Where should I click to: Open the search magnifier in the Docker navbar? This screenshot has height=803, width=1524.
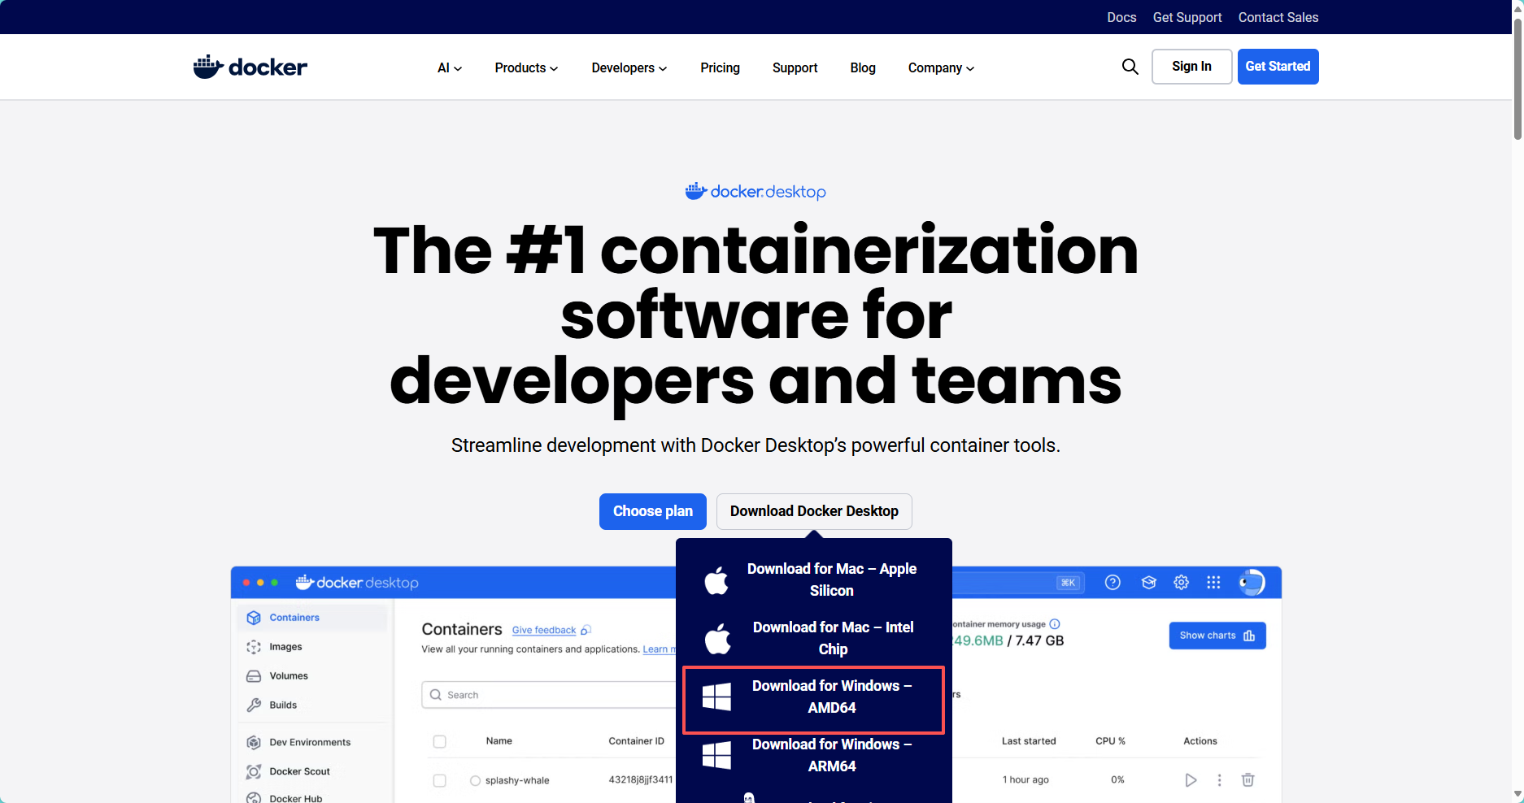click(x=1130, y=67)
